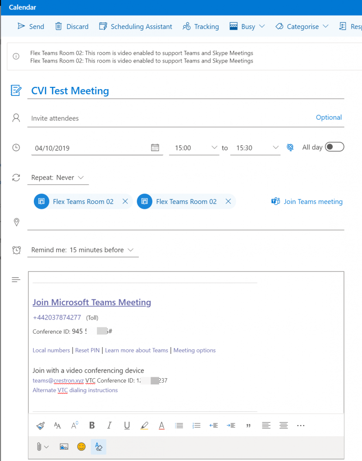The width and height of the screenshot is (362, 461).
Task: Click teams@crestron.xyz address link
Action: coord(58,380)
